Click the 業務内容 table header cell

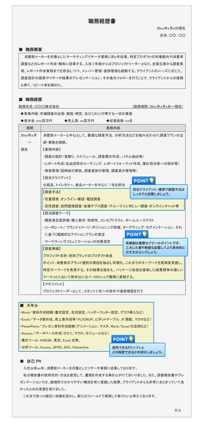pyautogui.click(x=113, y=128)
